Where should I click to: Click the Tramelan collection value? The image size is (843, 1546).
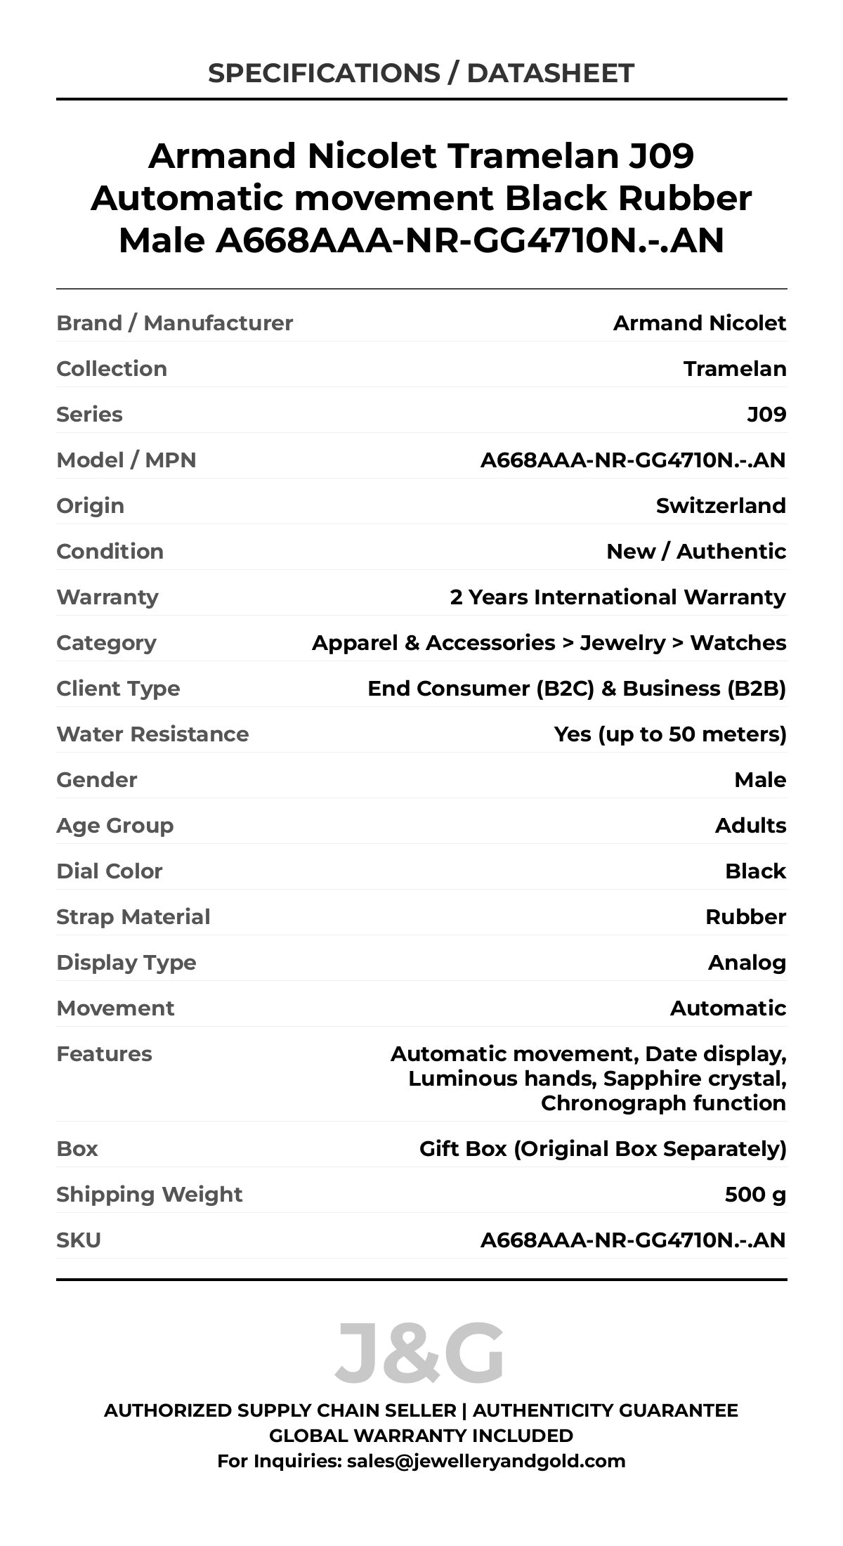click(x=734, y=369)
